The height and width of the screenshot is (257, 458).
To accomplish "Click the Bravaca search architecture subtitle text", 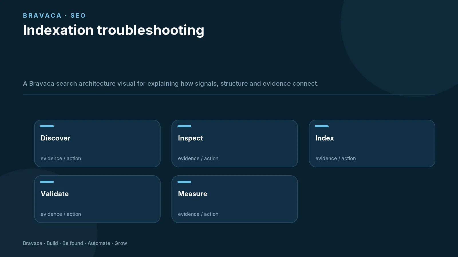I will pyautogui.click(x=171, y=83).
